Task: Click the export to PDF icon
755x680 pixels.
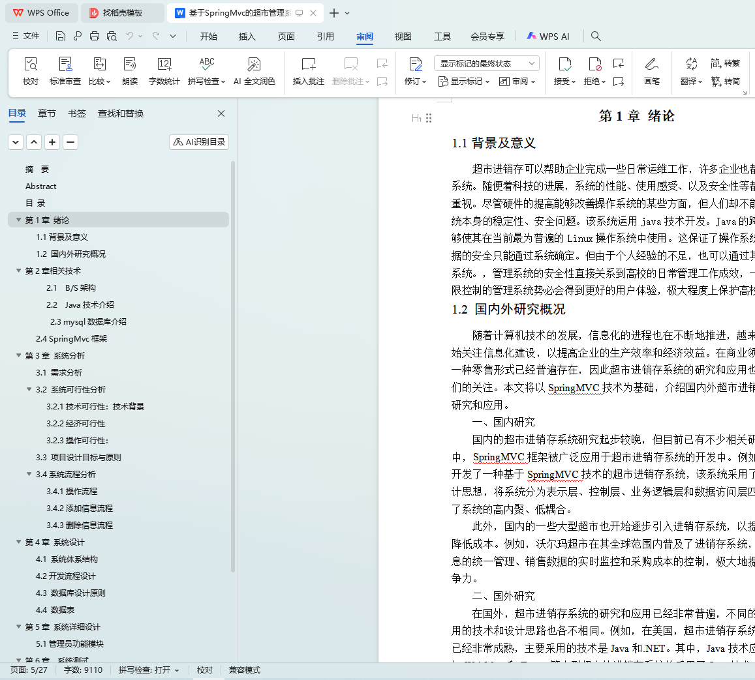Action: coord(78,36)
